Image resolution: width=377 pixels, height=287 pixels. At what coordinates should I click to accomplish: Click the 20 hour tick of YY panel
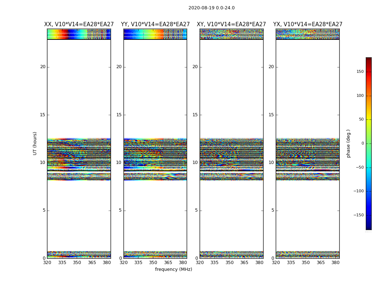(x=119, y=67)
